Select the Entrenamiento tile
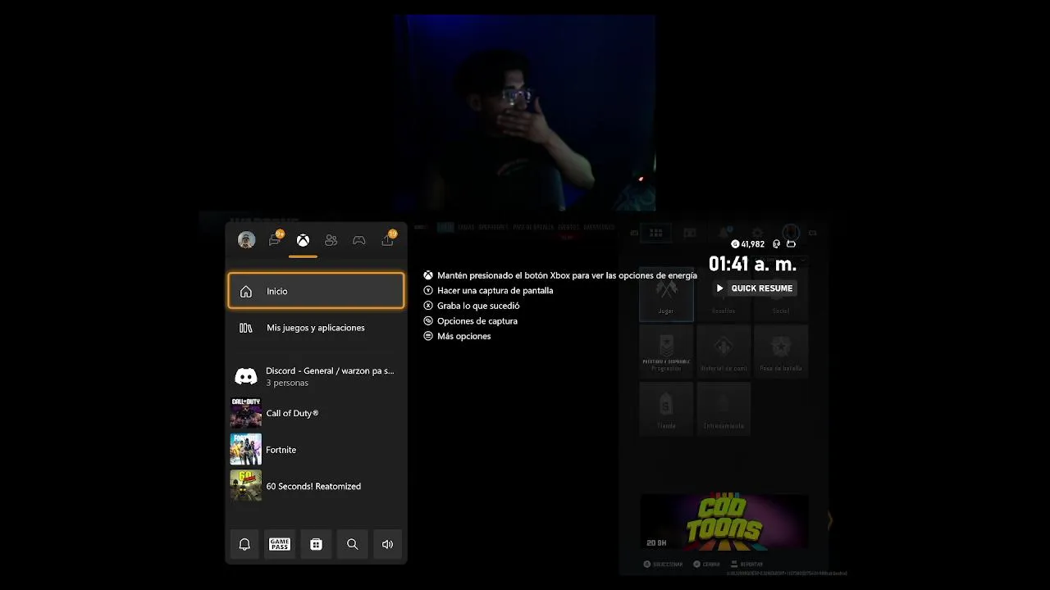This screenshot has height=590, width=1050. click(x=724, y=408)
